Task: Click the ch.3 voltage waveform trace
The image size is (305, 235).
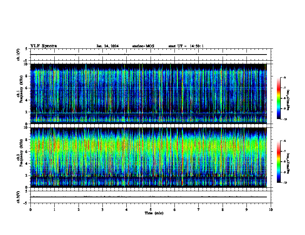Action: coord(149,197)
